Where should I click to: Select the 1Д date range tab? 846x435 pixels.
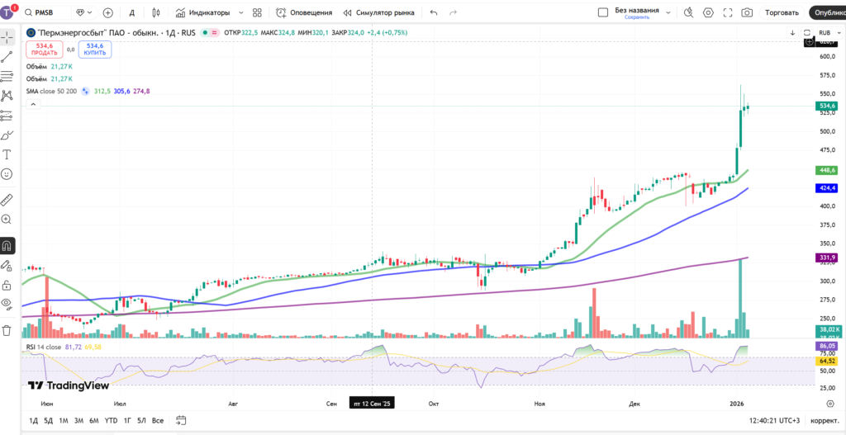pyautogui.click(x=33, y=420)
